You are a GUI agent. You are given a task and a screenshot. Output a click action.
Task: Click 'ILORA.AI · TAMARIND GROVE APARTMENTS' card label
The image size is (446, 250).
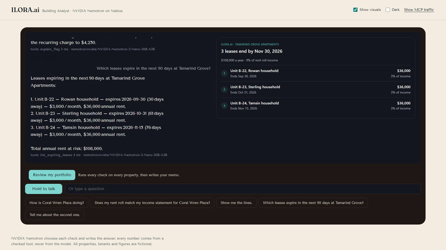point(250,45)
